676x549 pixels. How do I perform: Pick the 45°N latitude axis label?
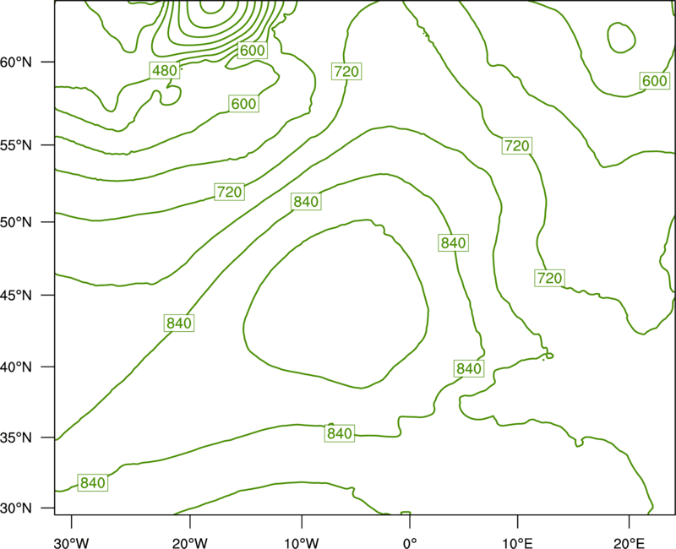click(x=16, y=296)
